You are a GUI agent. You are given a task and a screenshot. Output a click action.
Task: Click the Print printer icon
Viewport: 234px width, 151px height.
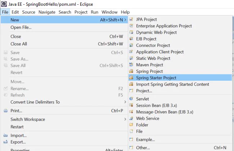point(5,111)
